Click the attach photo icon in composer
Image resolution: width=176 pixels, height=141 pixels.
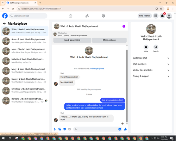coord(60,129)
